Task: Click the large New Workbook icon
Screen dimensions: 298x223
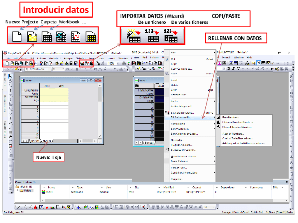Action: tap(47, 36)
